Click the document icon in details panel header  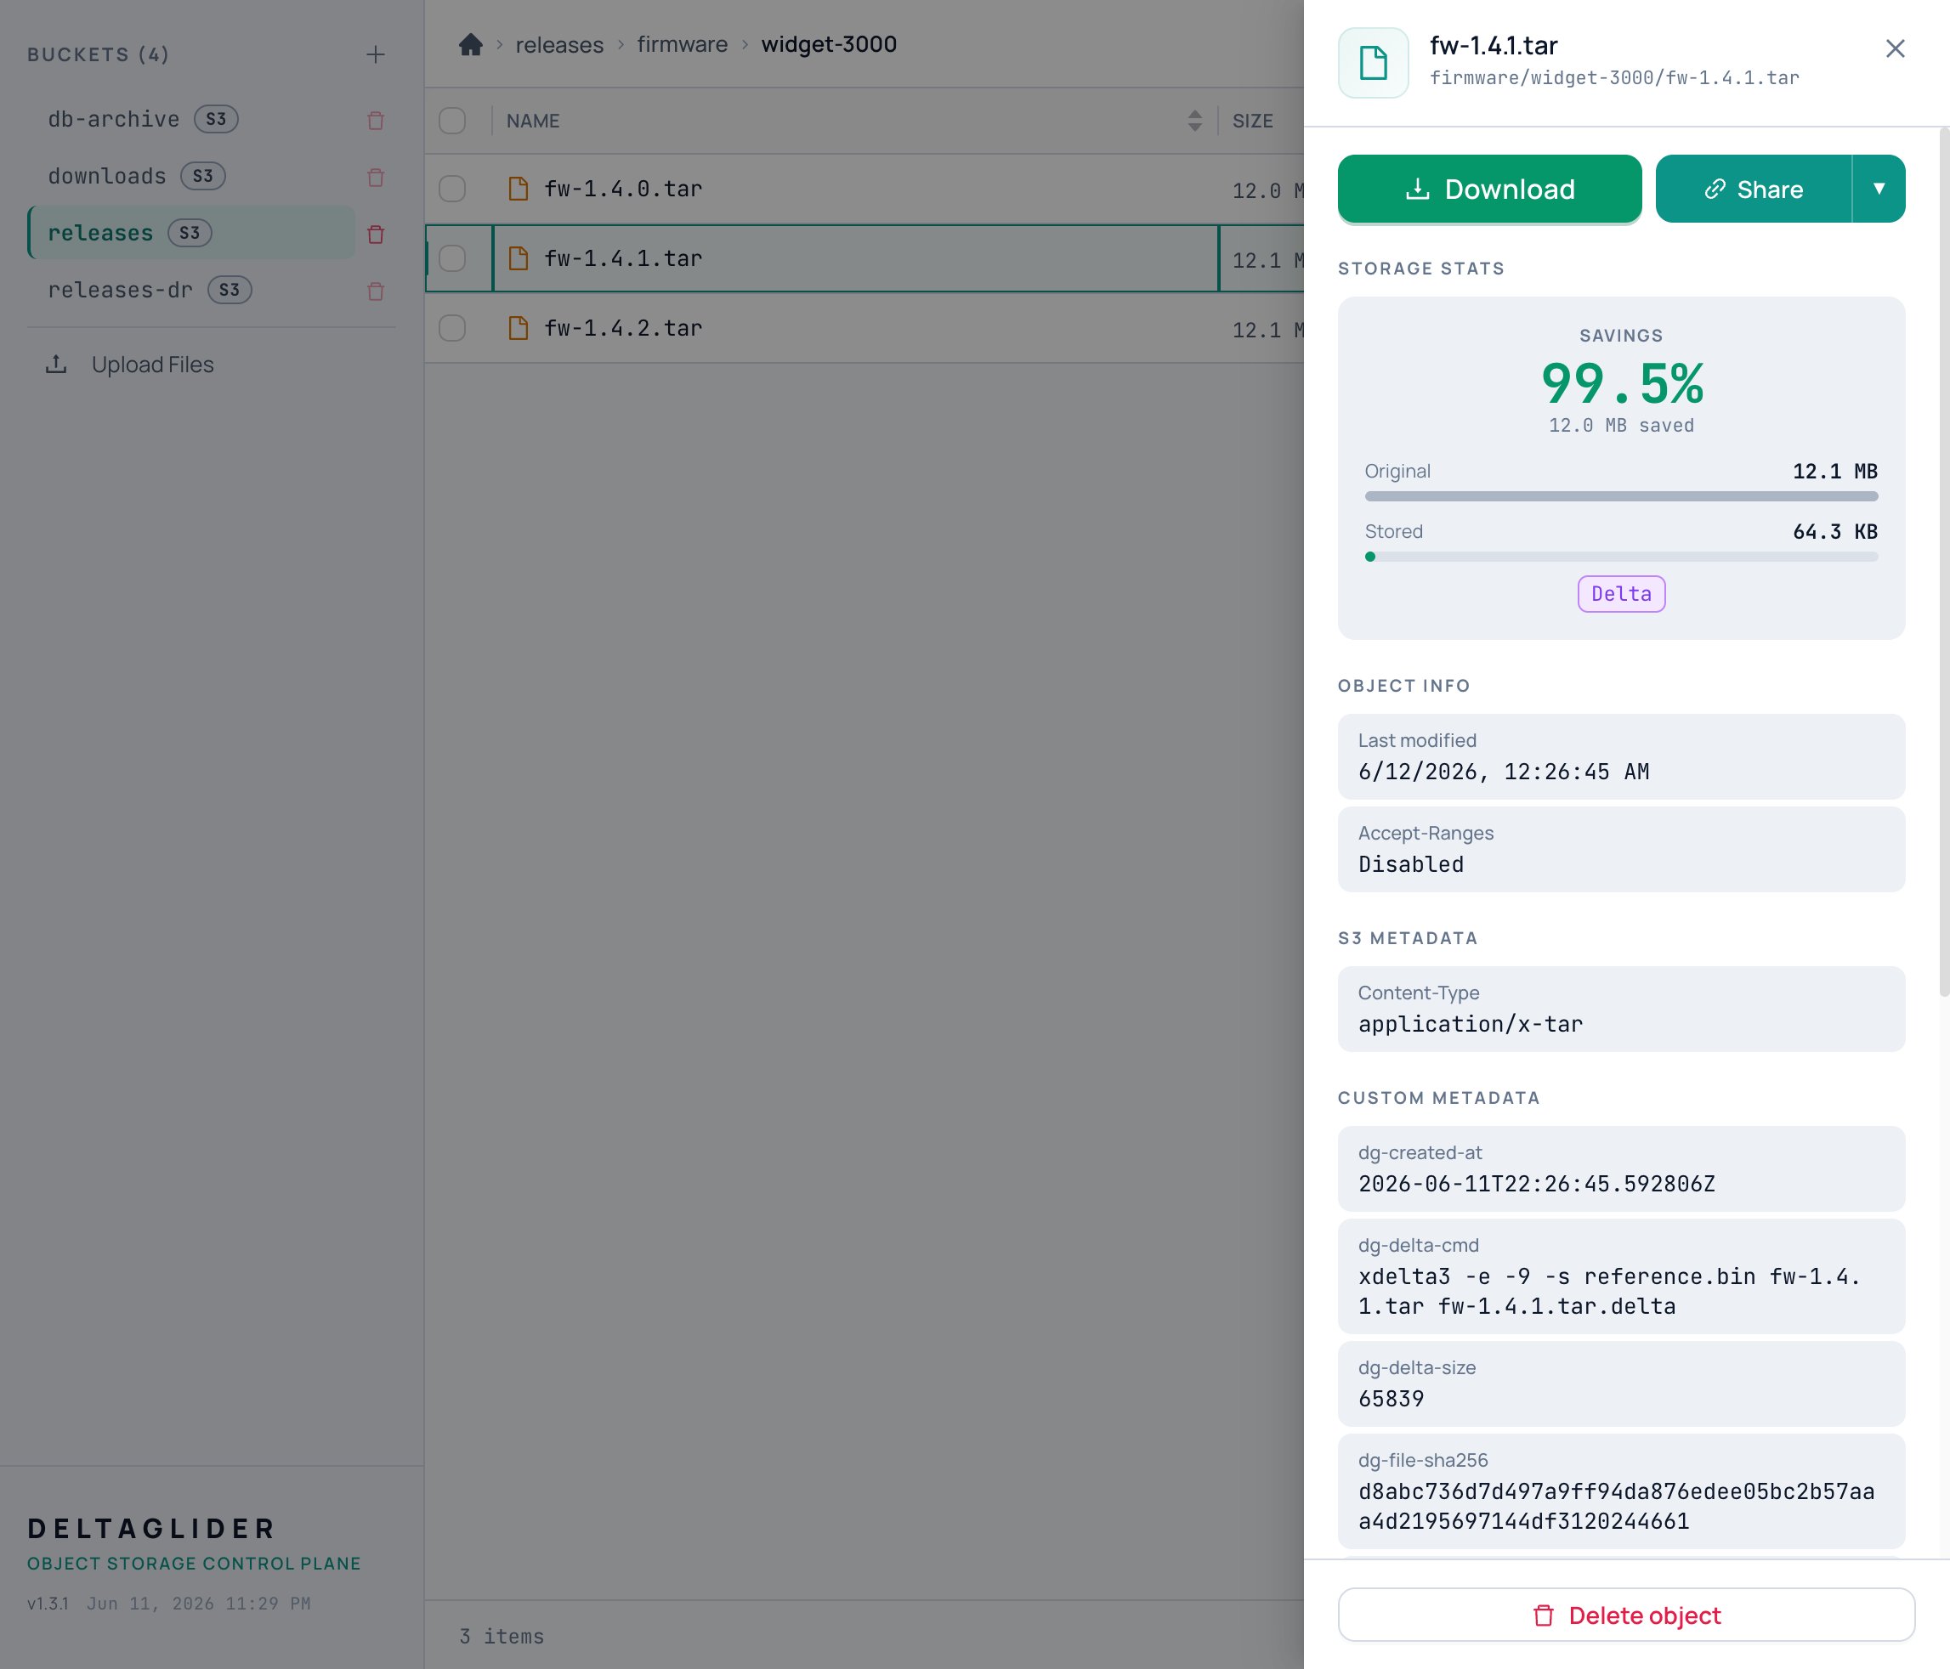pos(1373,63)
